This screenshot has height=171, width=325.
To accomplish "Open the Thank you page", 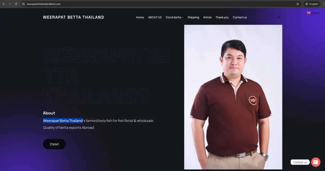I will tap(222, 17).
